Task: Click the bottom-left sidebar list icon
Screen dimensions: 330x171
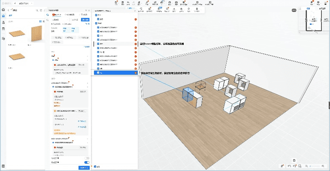Action: pos(3,166)
